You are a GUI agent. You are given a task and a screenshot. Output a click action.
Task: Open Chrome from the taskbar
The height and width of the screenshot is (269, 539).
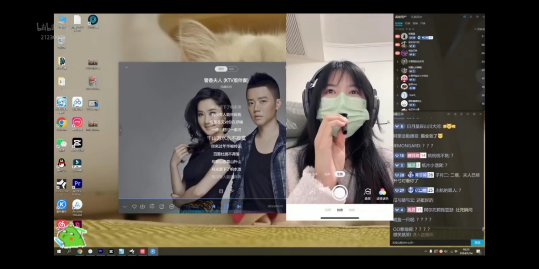pyautogui.click(x=80, y=252)
